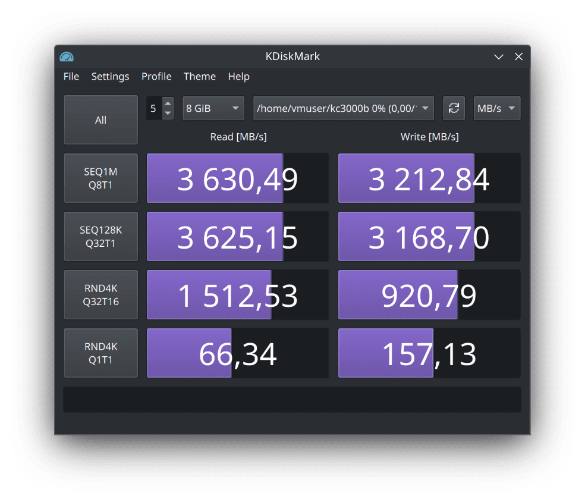Increase the loop count with up arrow

[168, 103]
